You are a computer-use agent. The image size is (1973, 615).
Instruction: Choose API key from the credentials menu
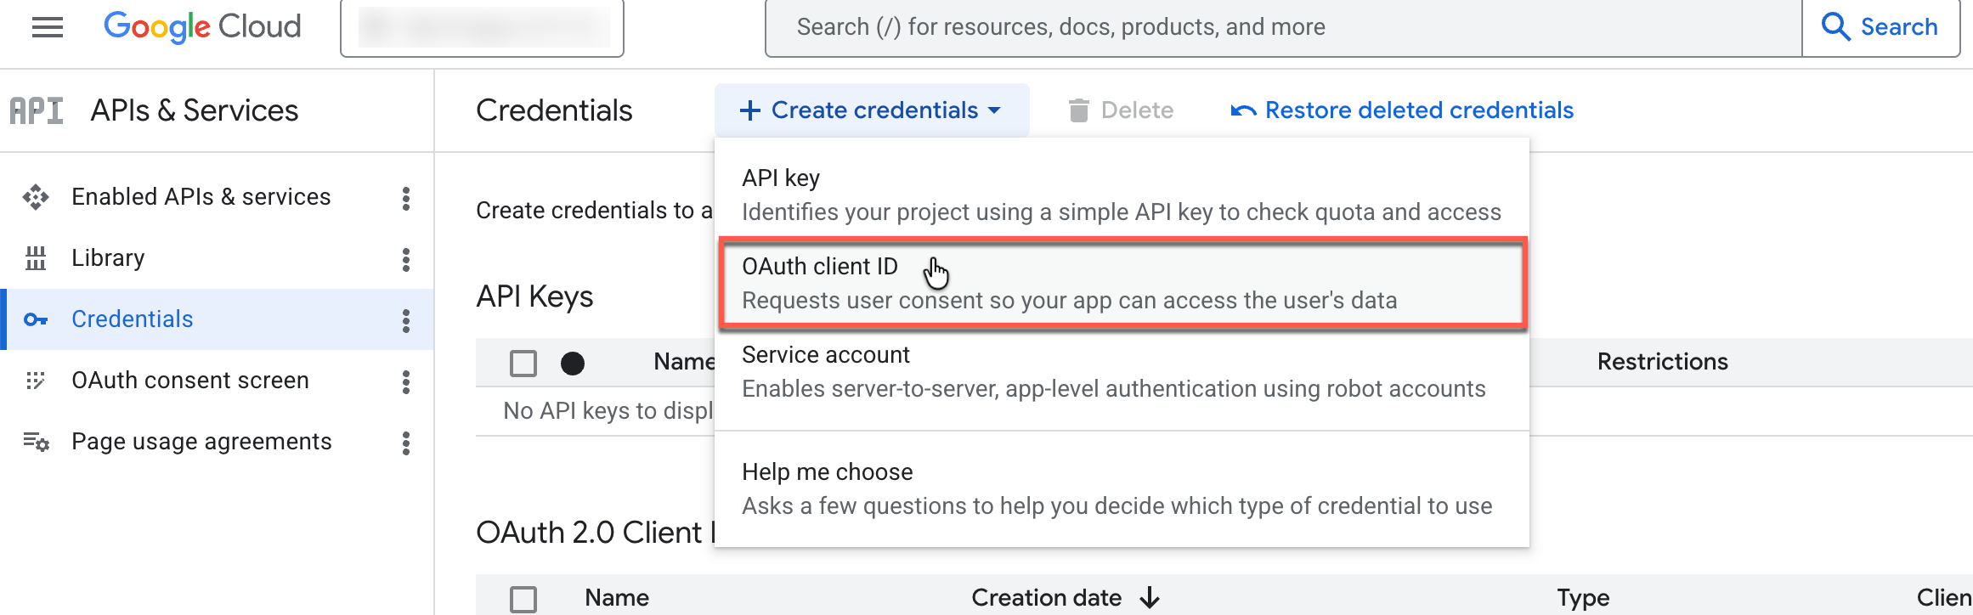pos(1122,195)
